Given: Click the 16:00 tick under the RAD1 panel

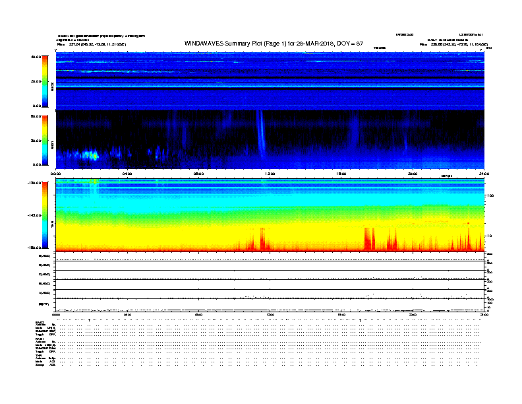Looking at the screenshot, I should [341, 174].
